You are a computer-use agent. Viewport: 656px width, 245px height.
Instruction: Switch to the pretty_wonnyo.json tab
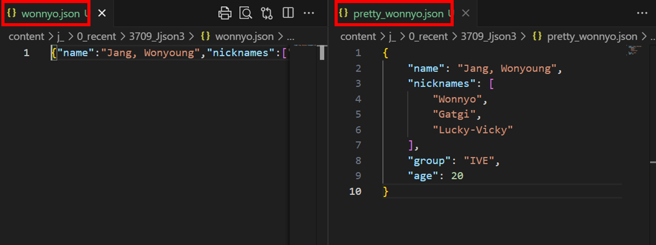pos(398,14)
